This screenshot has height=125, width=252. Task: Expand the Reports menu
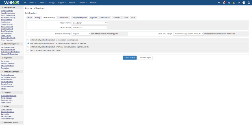tap(73, 3)
